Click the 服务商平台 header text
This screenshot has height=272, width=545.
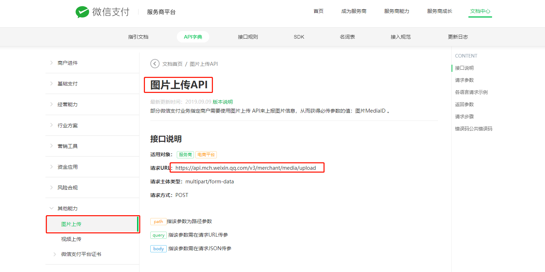point(161,12)
